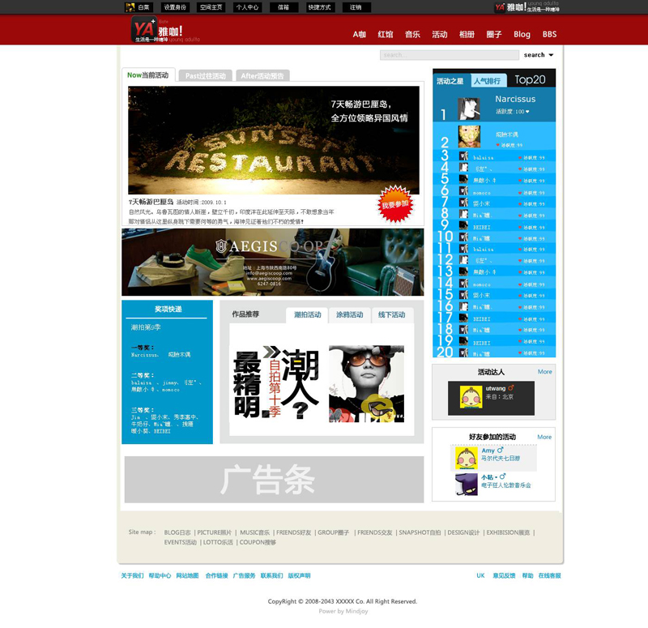Switch to 涂鸦活动 works tab
The image size is (648, 628).
coord(350,314)
